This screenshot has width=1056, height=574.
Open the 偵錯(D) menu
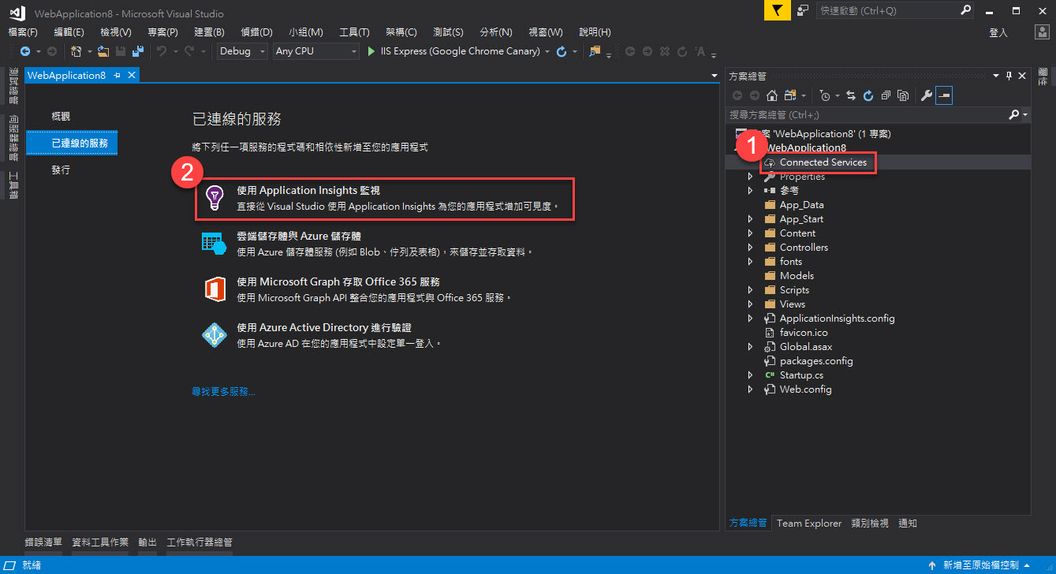(x=256, y=32)
